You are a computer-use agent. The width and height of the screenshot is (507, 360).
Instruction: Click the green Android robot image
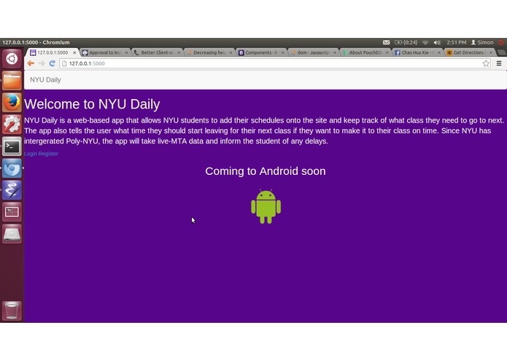(x=266, y=206)
